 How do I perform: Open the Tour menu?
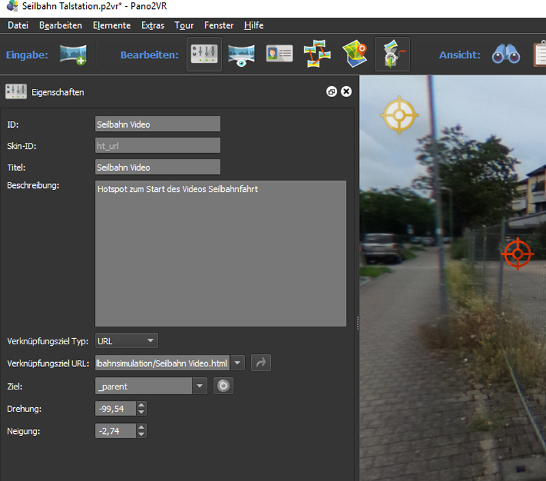(184, 25)
